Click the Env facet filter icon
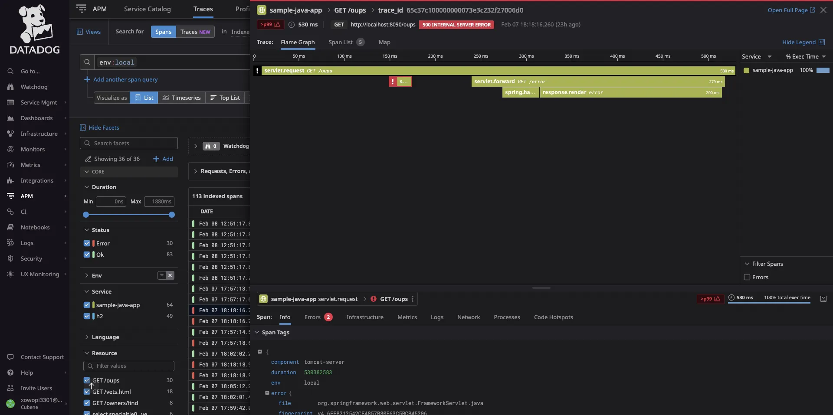The height and width of the screenshot is (415, 833). pos(162,275)
